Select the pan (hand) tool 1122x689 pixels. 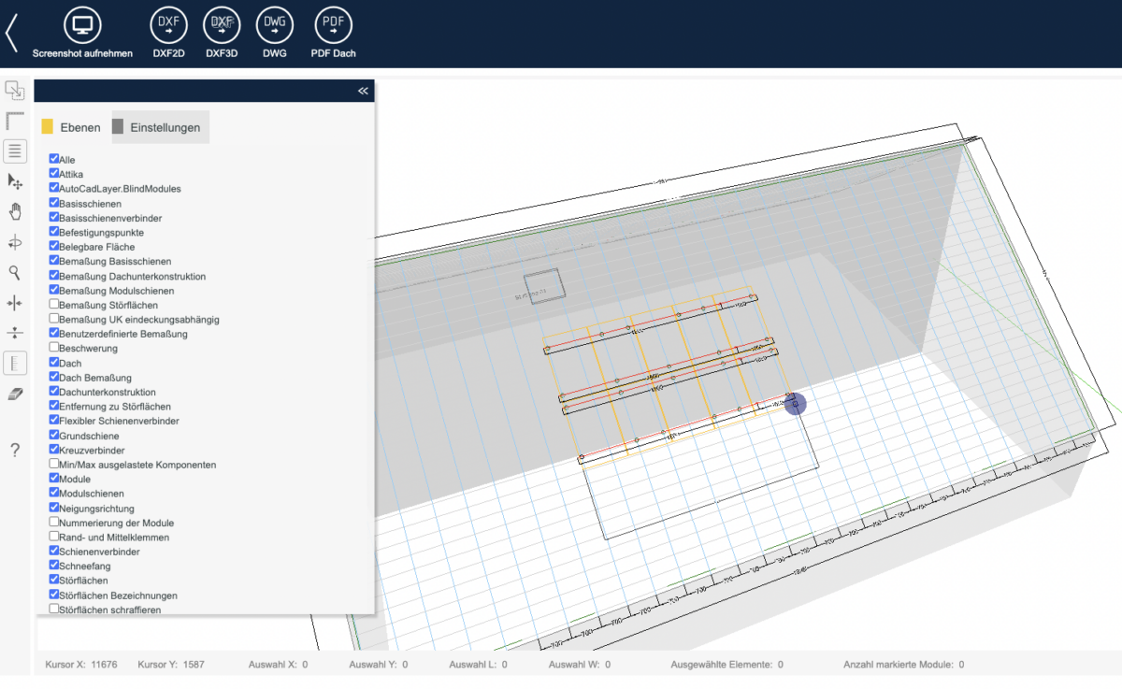coord(15,211)
